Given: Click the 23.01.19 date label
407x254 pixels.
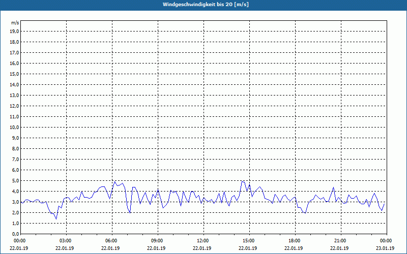Looking at the screenshot, I should (385, 248).
